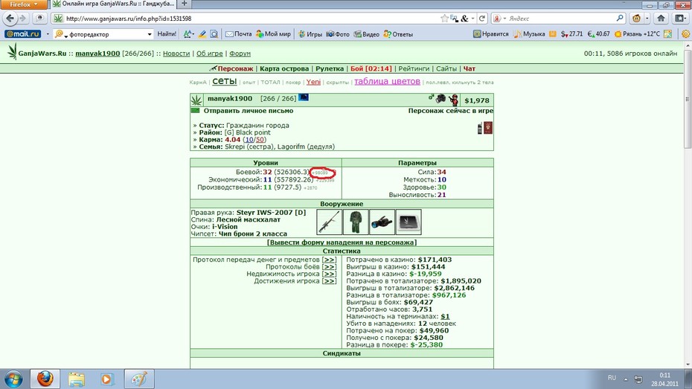Expand the money and items transfer protocol
This screenshot has width=692, height=389.
tap(329, 260)
